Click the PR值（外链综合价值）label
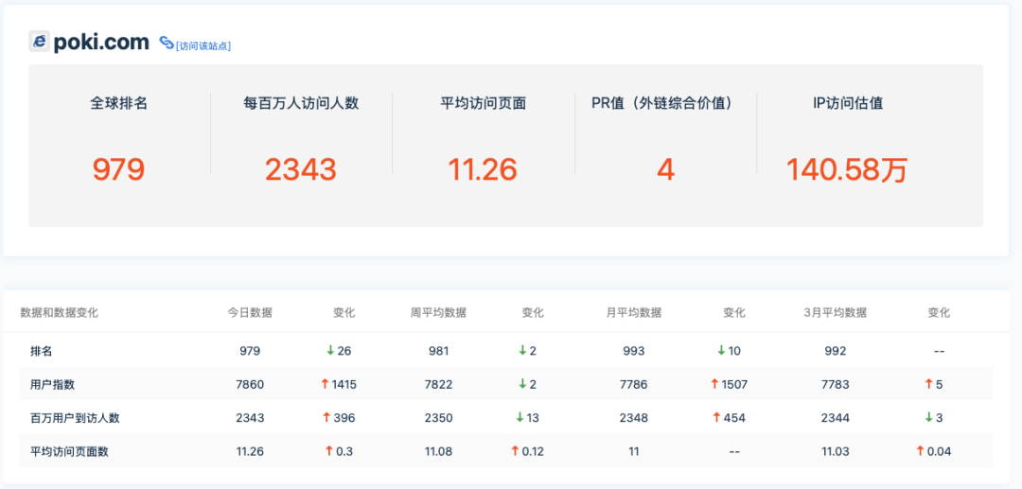The width and height of the screenshot is (1022, 489). [665, 103]
